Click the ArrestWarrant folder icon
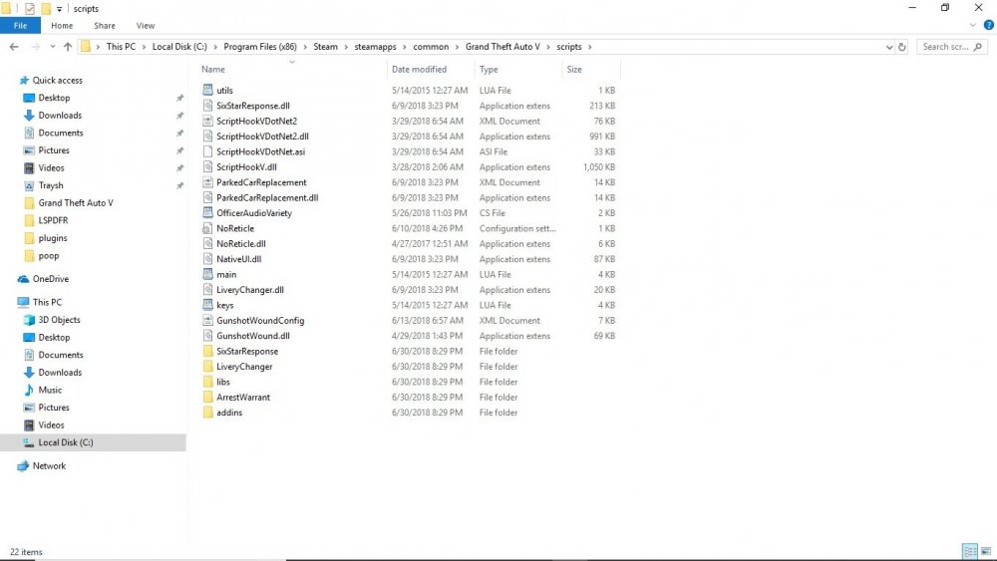Screen dimensions: 997x561 (207, 397)
